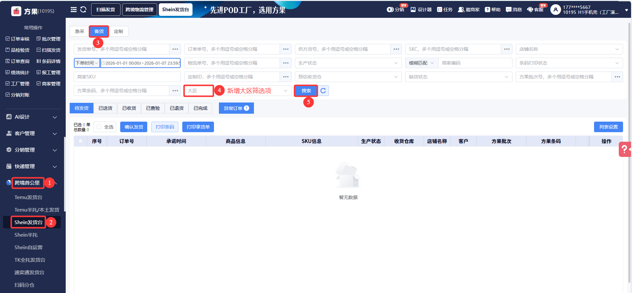
Task: Open the 下单时间 type dropdown
Action: 87,63
